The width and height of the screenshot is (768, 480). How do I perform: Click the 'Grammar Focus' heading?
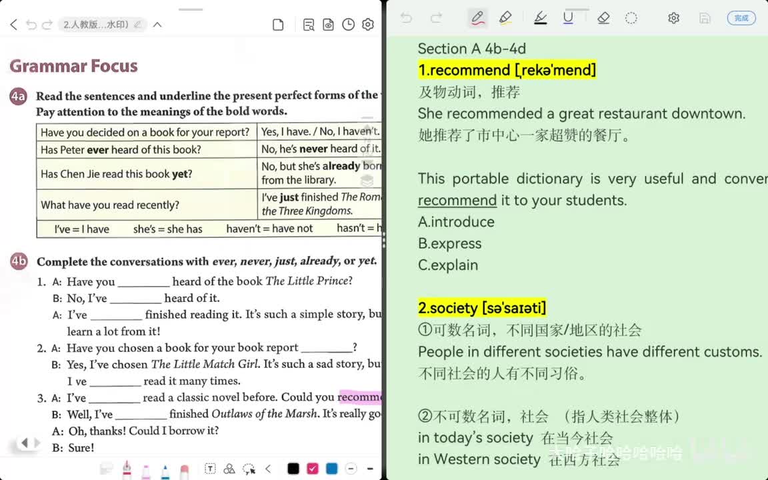coord(73,66)
